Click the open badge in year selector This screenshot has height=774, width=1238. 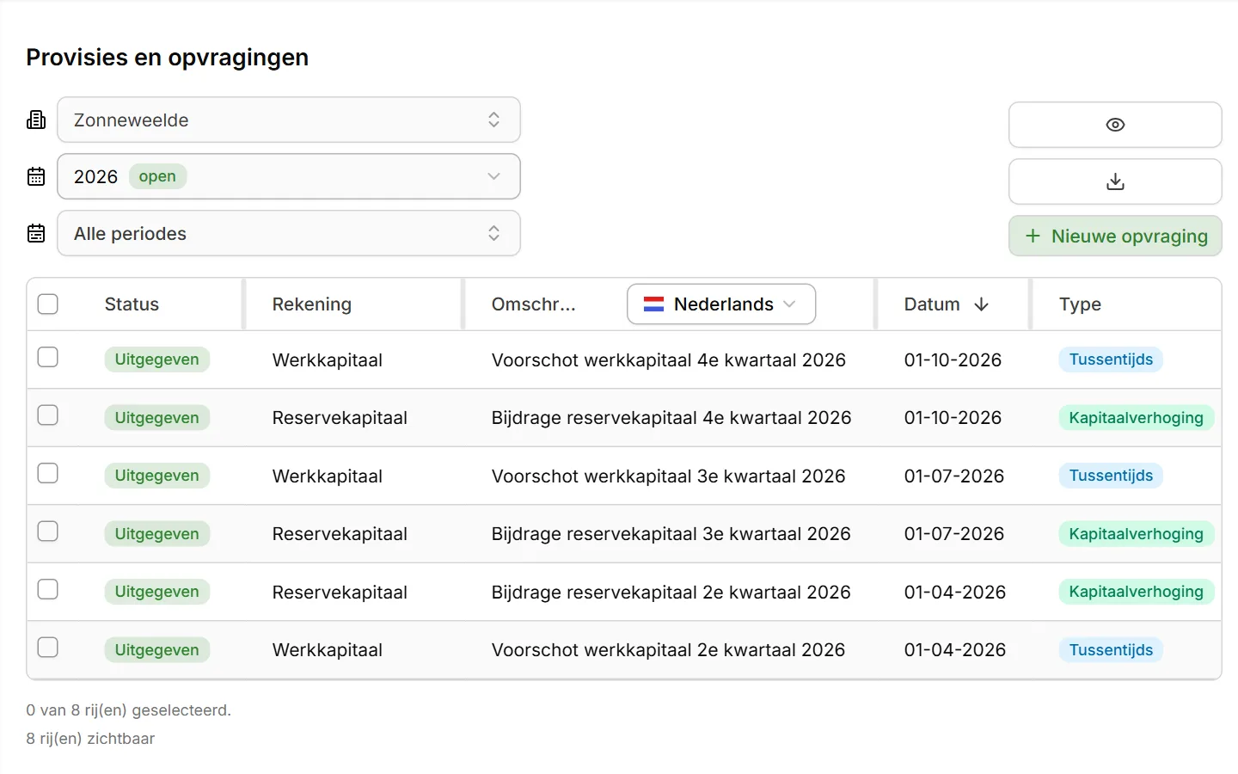tap(157, 176)
